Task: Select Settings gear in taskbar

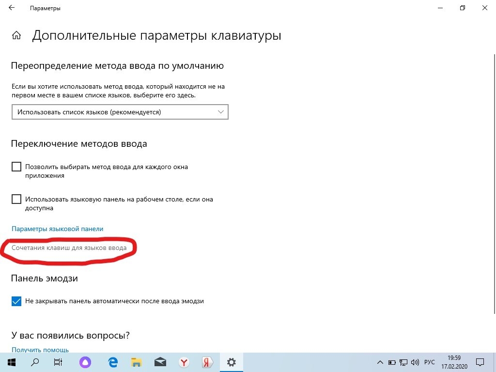Action: point(231,362)
